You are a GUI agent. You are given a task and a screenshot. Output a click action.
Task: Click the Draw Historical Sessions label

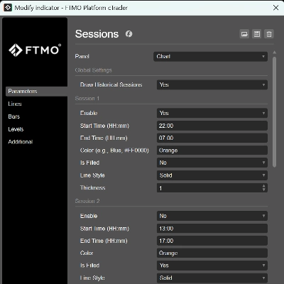(x=111, y=84)
